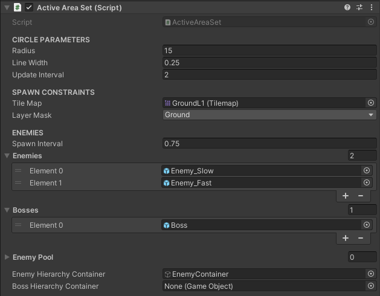380x296 pixels.
Task: Open object picker for Boss element
Action: 367,225
